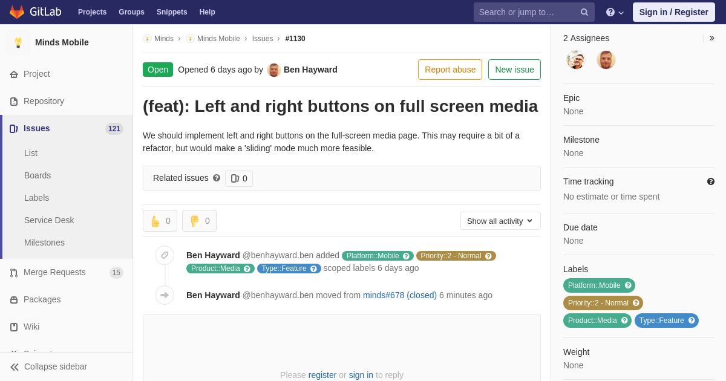Click Time tracking help question icon
726x381 pixels.
(x=711, y=181)
